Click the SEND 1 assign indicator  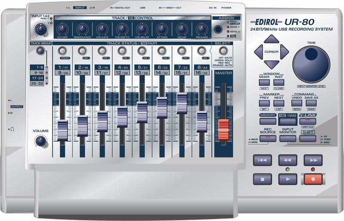pos(228,27)
